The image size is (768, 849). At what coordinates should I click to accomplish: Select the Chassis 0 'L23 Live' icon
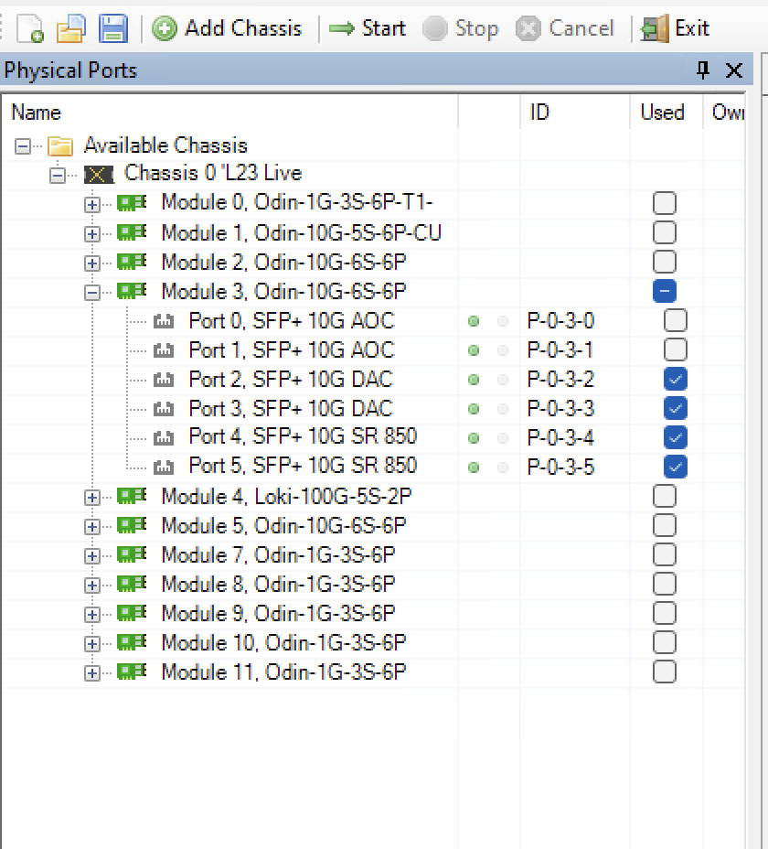99,174
